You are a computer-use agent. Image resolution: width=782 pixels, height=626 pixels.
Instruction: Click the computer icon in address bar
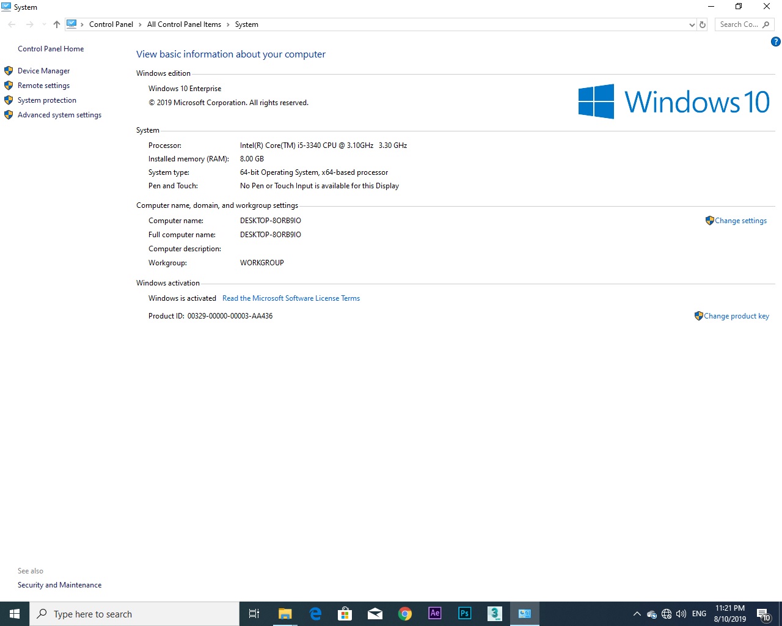point(71,24)
